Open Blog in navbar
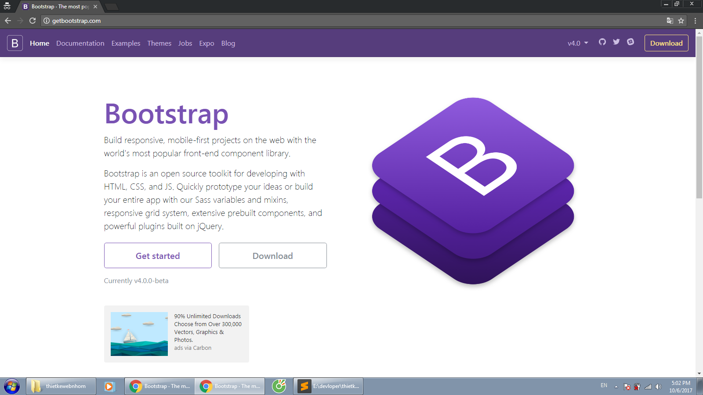Viewport: 703px width, 395px height. 228,43
